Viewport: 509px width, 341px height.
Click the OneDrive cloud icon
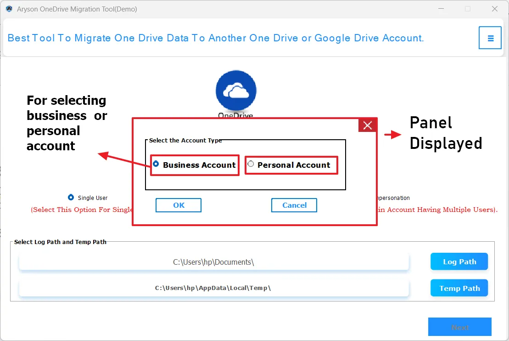coord(235,90)
